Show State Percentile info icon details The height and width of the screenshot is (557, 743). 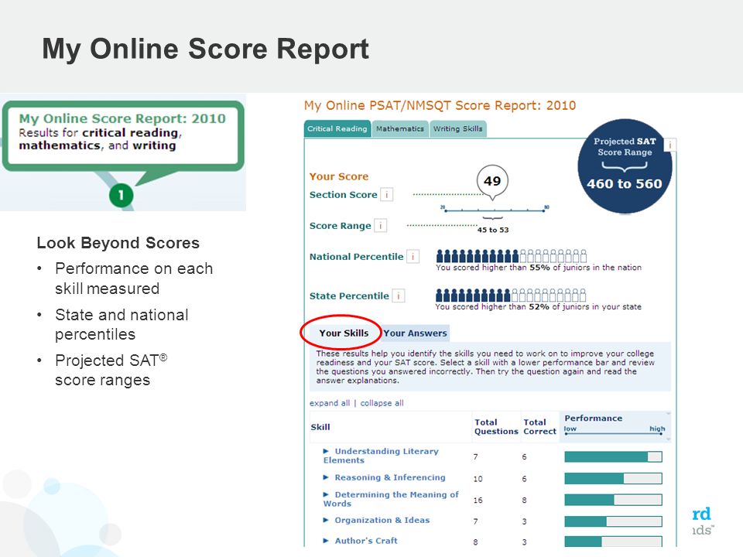click(399, 296)
